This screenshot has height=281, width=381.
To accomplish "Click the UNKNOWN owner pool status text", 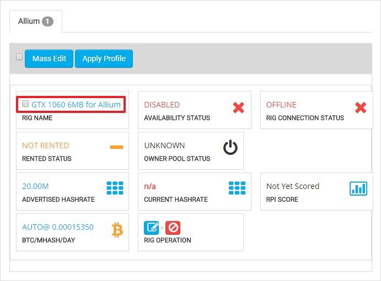I will coord(164,145).
